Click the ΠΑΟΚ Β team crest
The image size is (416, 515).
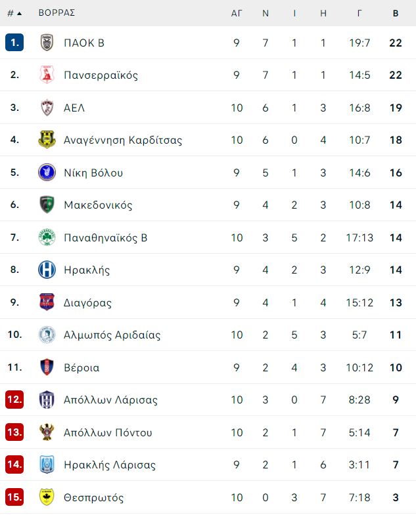pos(47,43)
